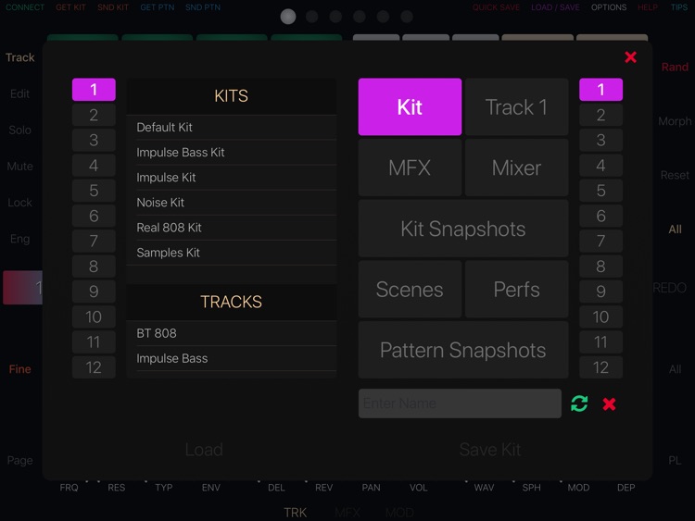Open the CONNECT menu item
Screen dimensions: 695x521
click(x=25, y=7)
